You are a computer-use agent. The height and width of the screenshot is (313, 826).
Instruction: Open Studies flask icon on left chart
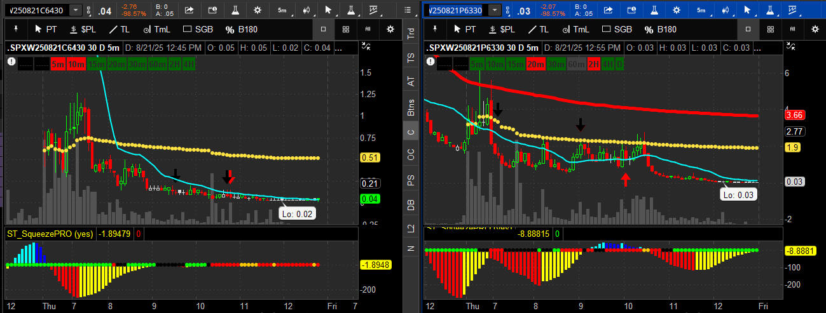pos(235,10)
